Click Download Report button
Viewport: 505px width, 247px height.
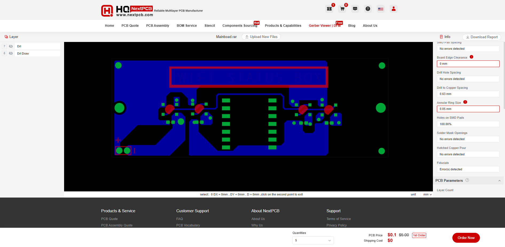(482, 37)
